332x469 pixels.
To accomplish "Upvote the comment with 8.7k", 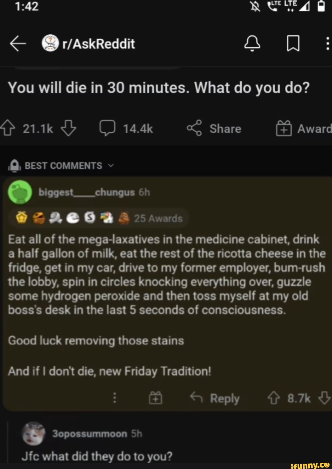I will point(273,398).
